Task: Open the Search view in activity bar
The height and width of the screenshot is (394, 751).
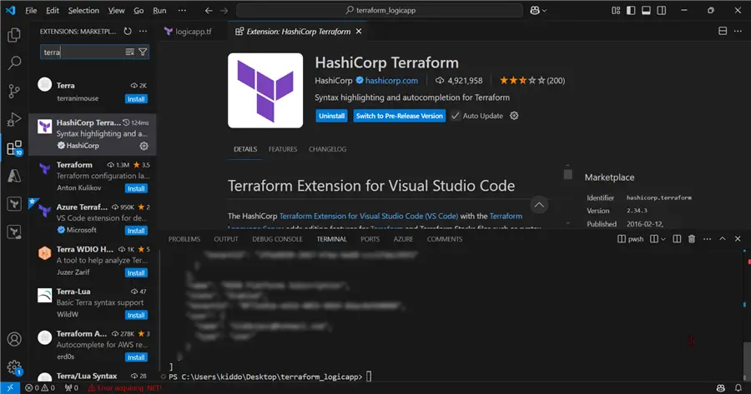Action: (14, 62)
